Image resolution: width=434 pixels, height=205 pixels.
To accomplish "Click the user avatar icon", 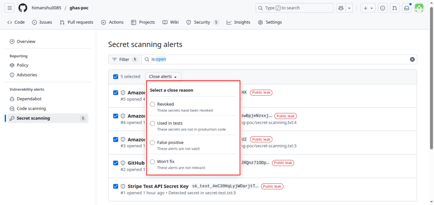I will point(419,8).
